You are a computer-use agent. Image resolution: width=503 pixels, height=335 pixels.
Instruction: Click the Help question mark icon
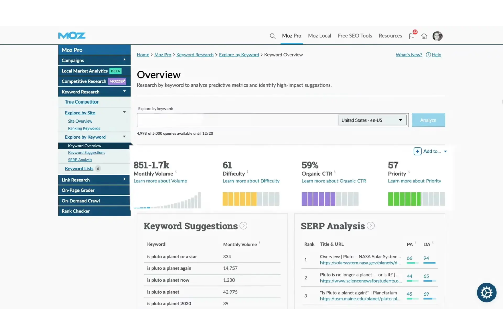coord(428,55)
